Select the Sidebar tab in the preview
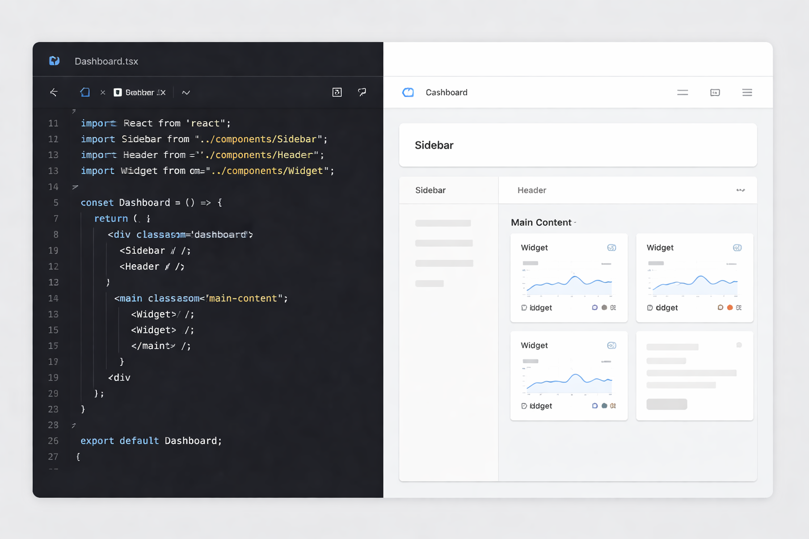Image resolution: width=809 pixels, height=539 pixels. click(430, 191)
